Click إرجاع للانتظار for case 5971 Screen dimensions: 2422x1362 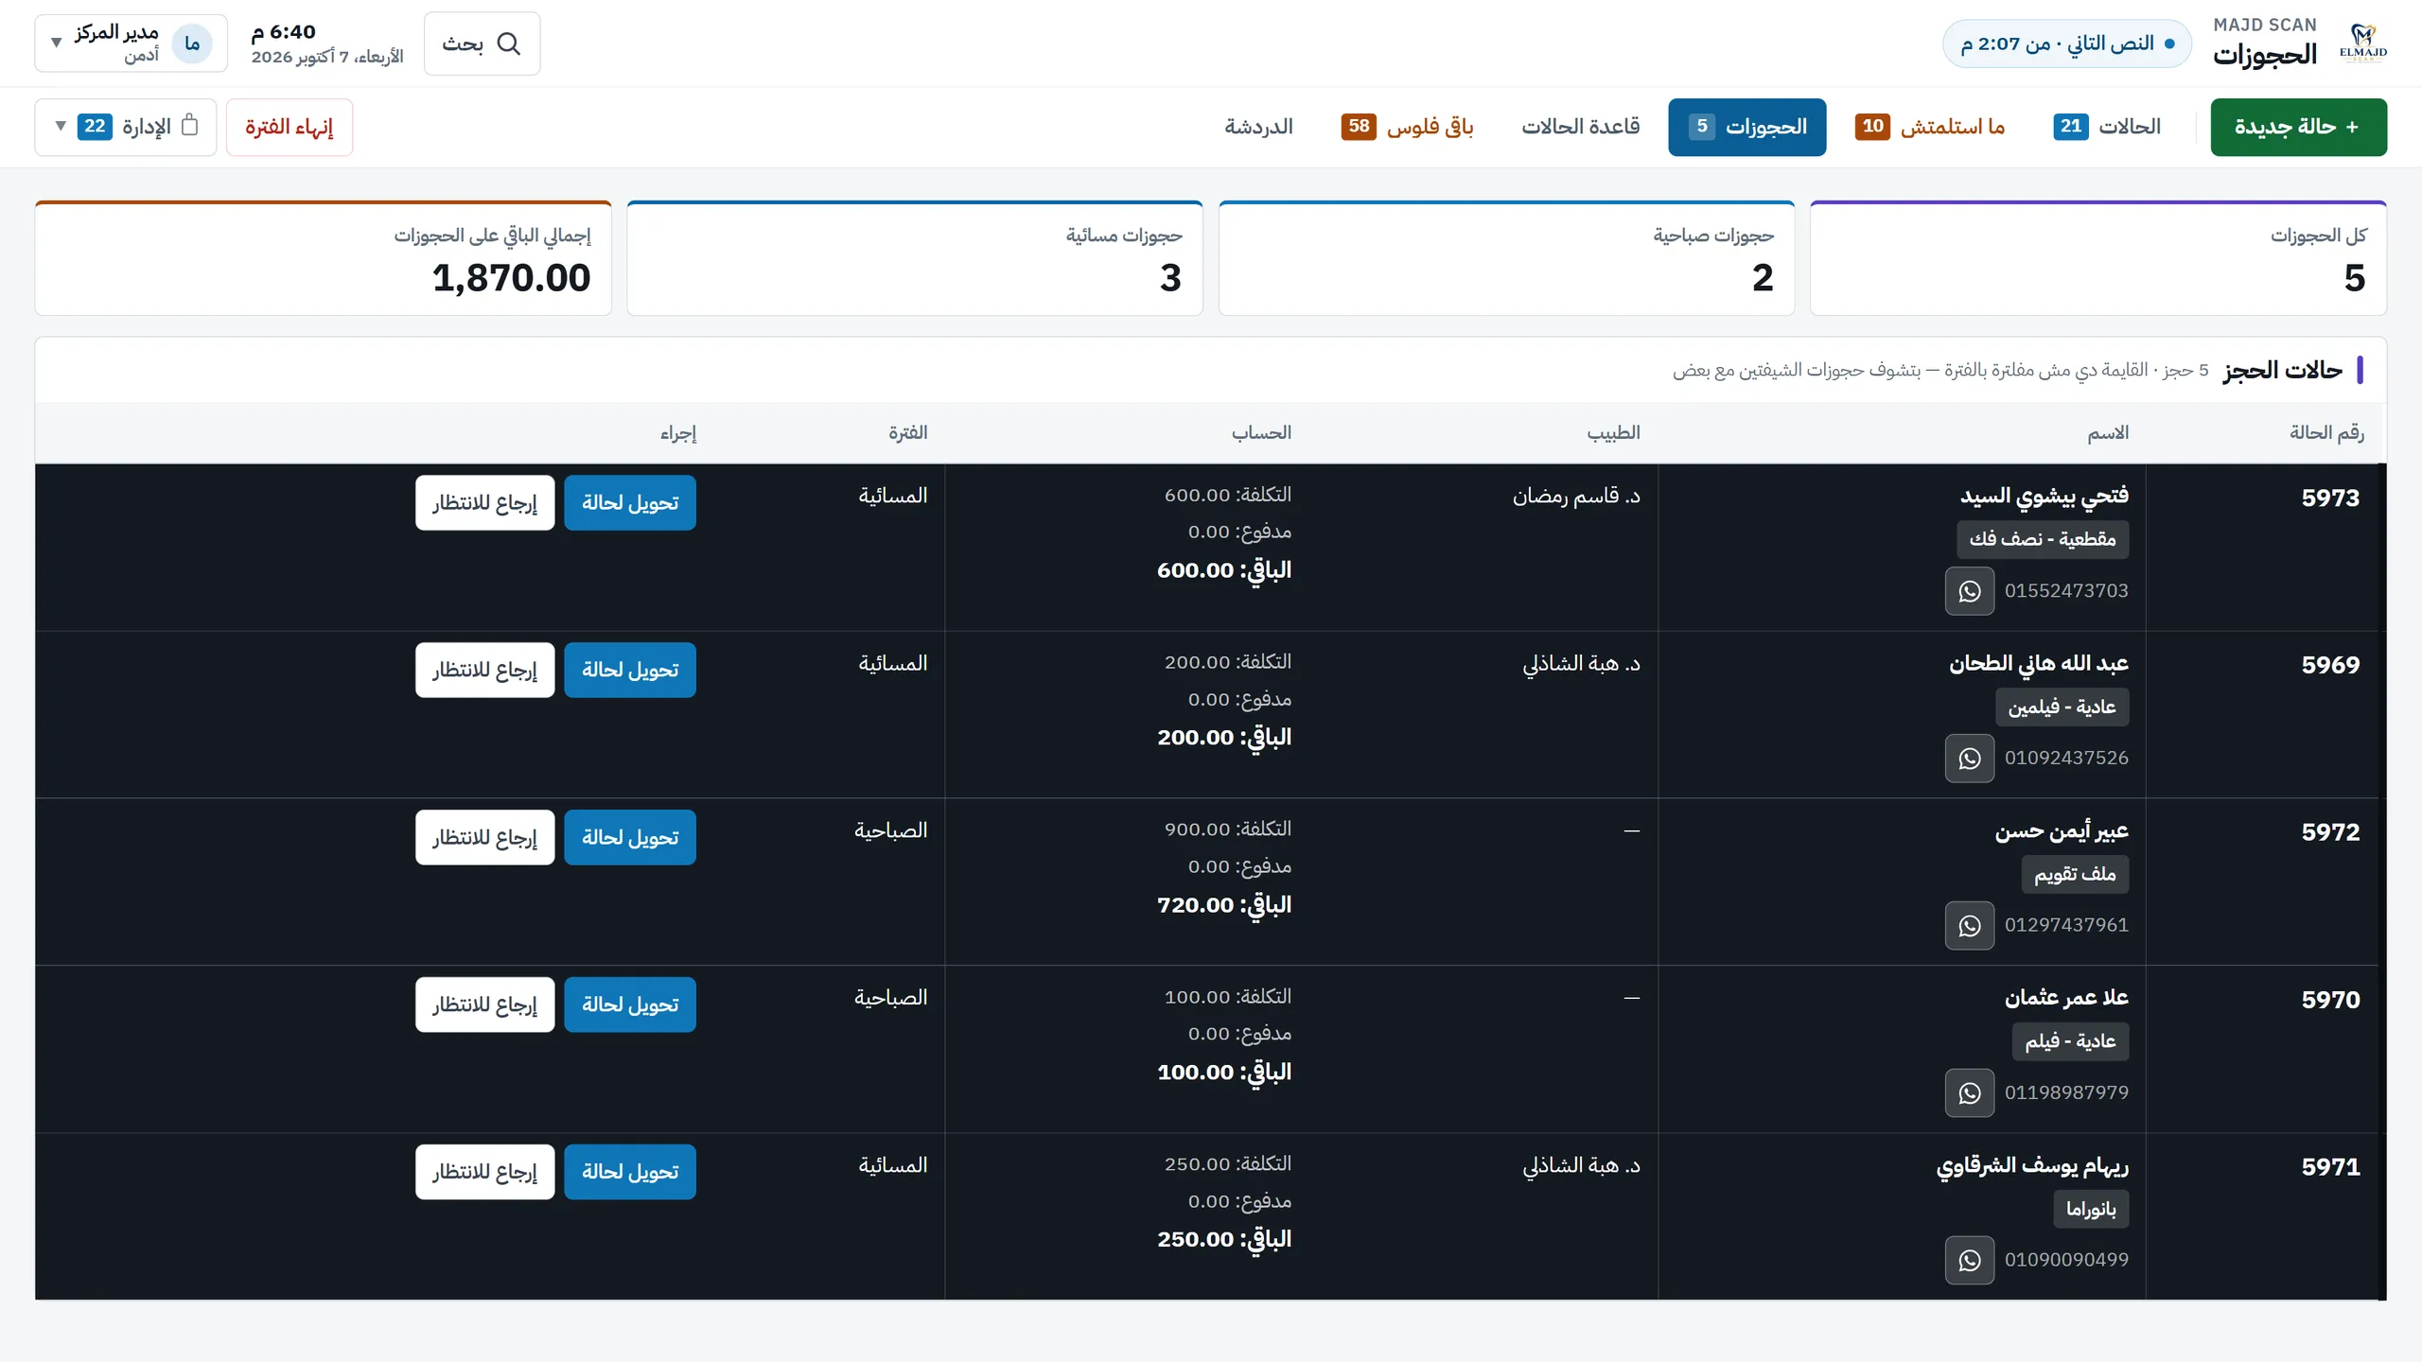coord(484,1172)
